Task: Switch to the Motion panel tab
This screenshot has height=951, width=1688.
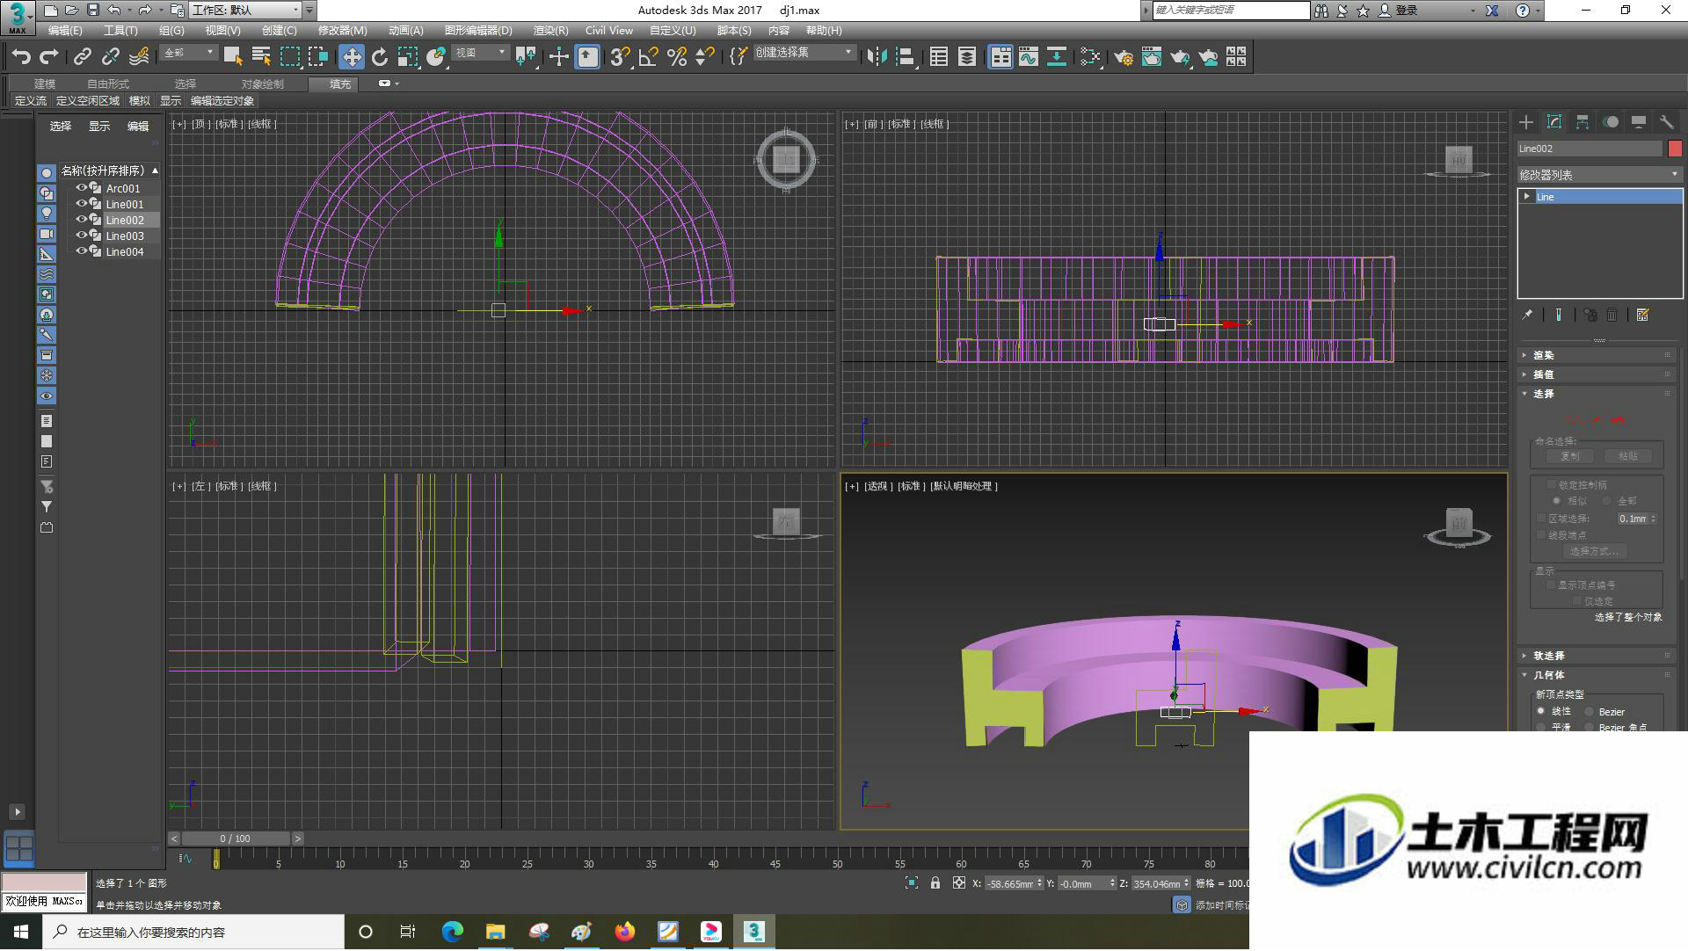Action: tap(1611, 122)
